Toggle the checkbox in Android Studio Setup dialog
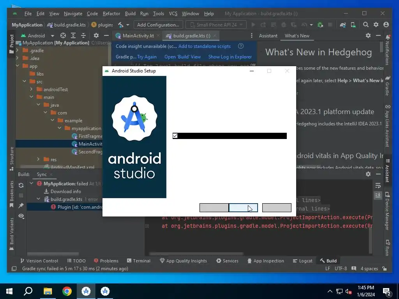 click(175, 136)
